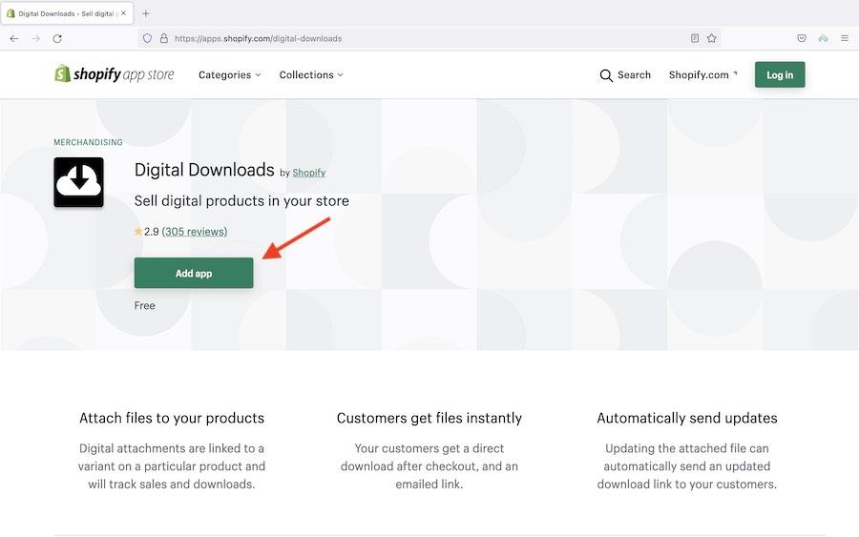Click the Log in button
The width and height of the screenshot is (859, 537).
780,75
